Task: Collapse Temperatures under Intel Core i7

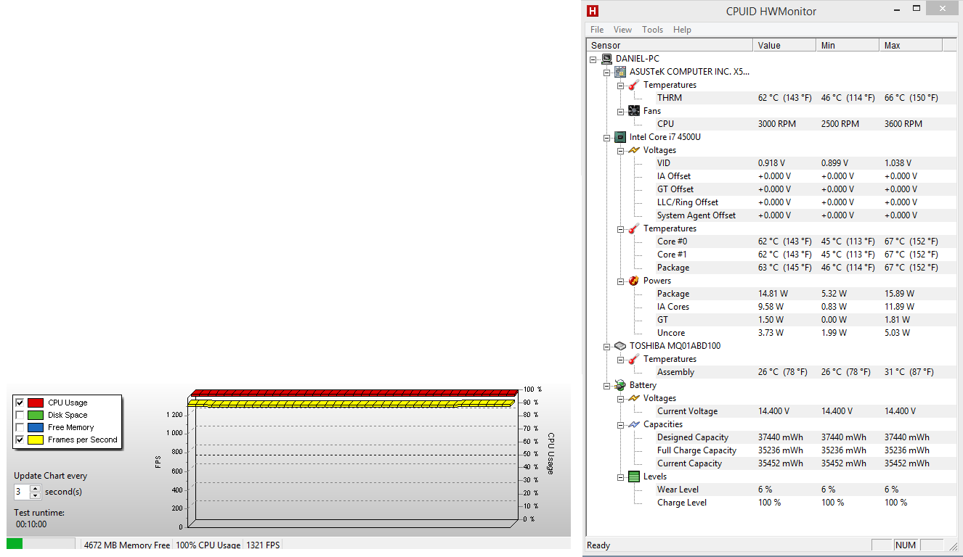Action: click(621, 228)
